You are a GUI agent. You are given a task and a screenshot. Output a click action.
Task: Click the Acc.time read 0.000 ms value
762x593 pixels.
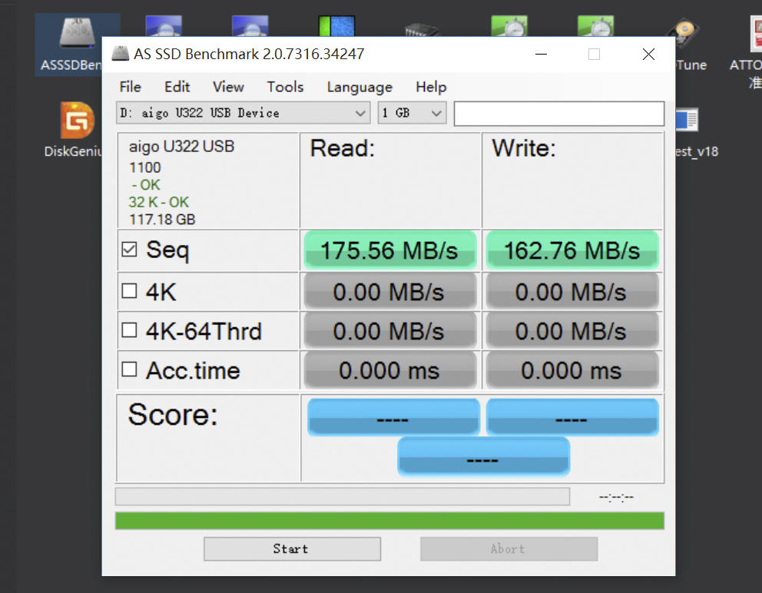(389, 370)
